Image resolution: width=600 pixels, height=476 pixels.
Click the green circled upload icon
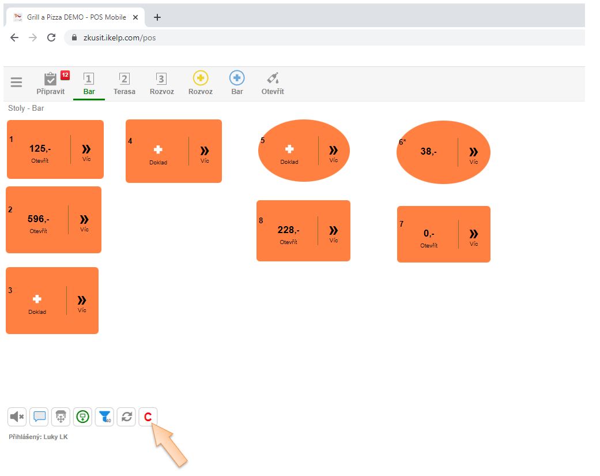pyautogui.click(x=82, y=417)
